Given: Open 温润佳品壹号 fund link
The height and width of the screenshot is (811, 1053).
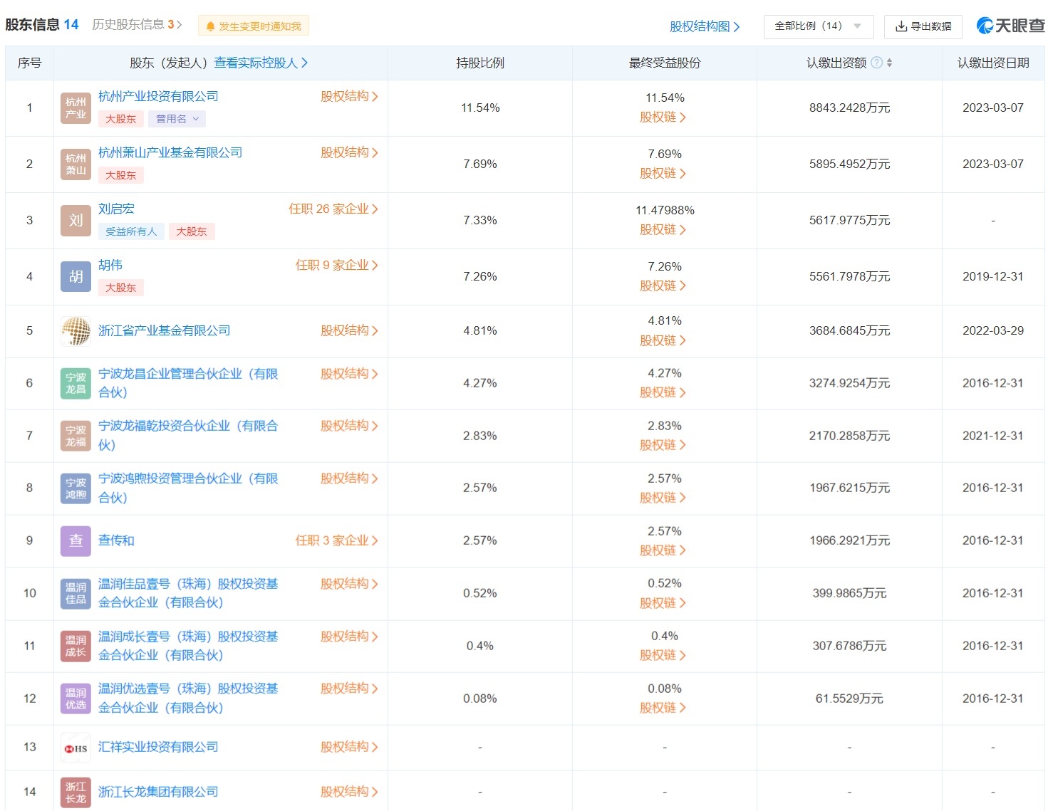Looking at the screenshot, I should (188, 593).
